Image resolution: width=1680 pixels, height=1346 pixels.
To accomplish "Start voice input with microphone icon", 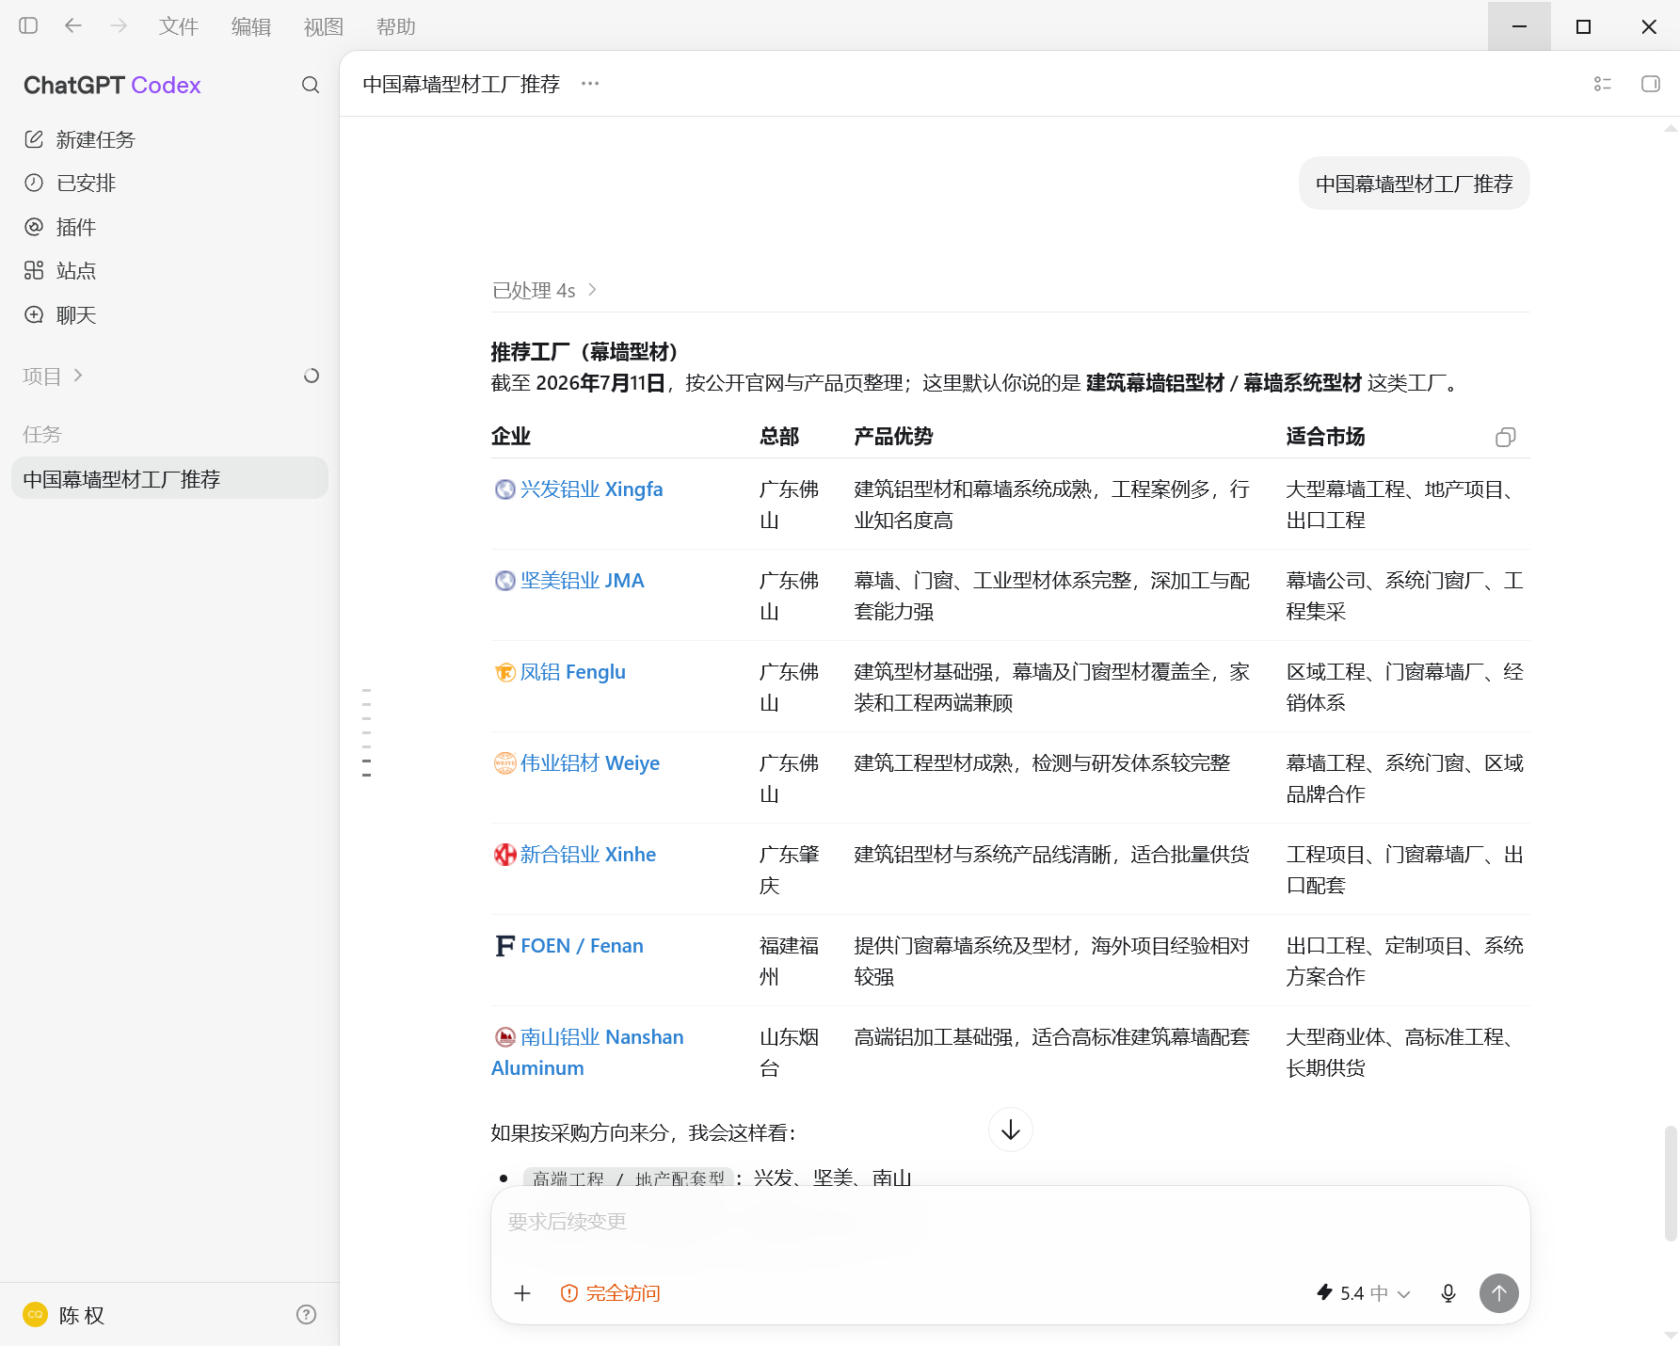I will pyautogui.click(x=1448, y=1293).
